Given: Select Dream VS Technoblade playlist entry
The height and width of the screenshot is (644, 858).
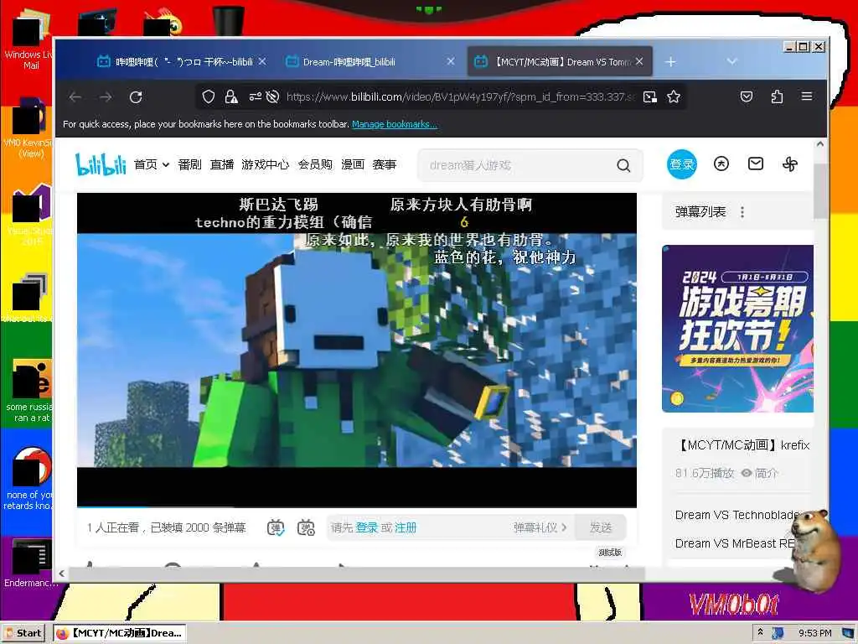Looking at the screenshot, I should (x=737, y=515).
